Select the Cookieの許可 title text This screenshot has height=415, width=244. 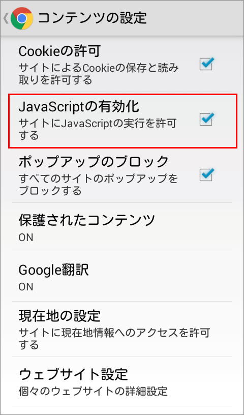pos(59,51)
